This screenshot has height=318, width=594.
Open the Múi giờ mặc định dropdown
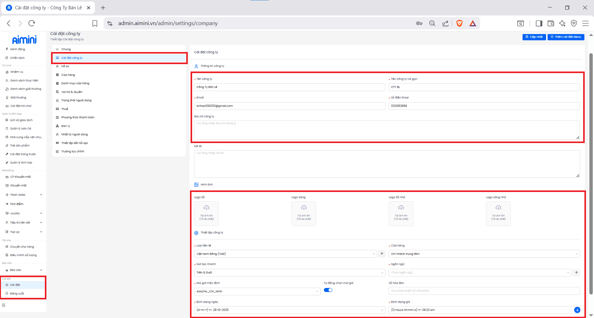click(x=257, y=291)
